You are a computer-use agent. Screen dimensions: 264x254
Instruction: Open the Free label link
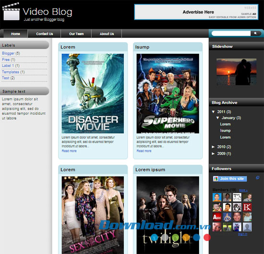click(x=6, y=60)
